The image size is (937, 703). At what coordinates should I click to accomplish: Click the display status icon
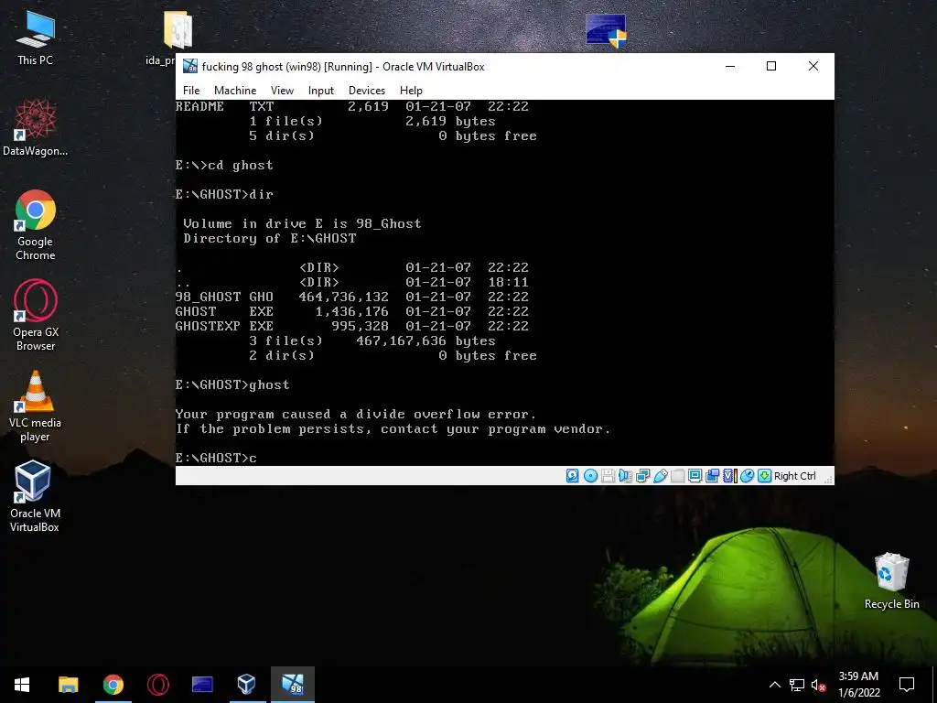(695, 476)
